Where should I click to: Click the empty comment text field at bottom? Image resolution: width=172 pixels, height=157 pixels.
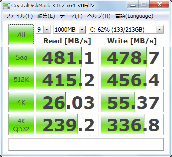tap(86, 144)
